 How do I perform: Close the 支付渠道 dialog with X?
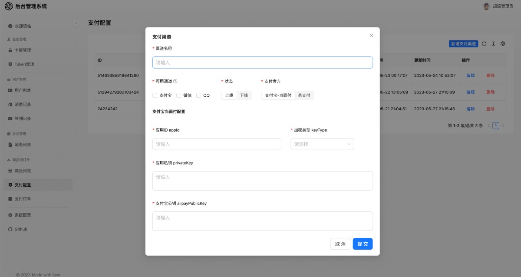click(371, 36)
